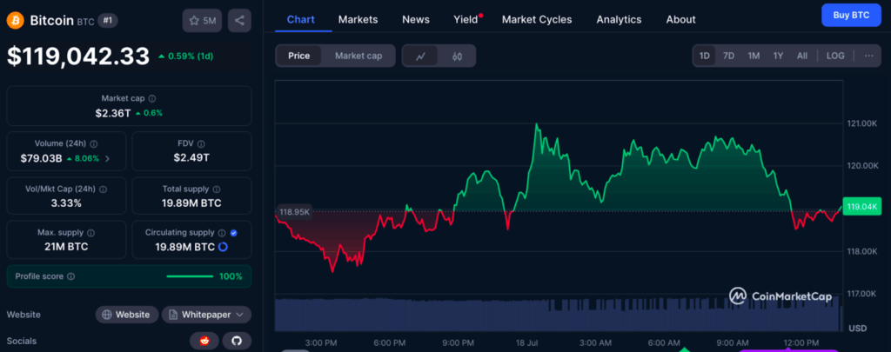Open the FDV info icon
This screenshot has height=352, width=891.
pos(201,143)
